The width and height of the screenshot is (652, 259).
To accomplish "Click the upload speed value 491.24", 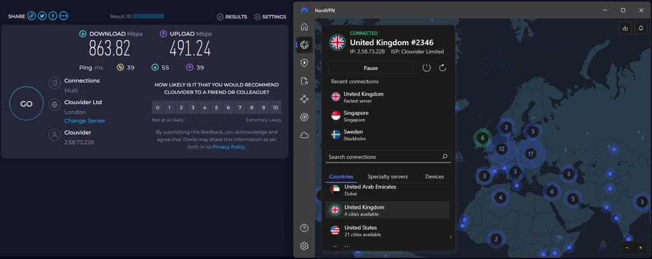I will 190,48.
